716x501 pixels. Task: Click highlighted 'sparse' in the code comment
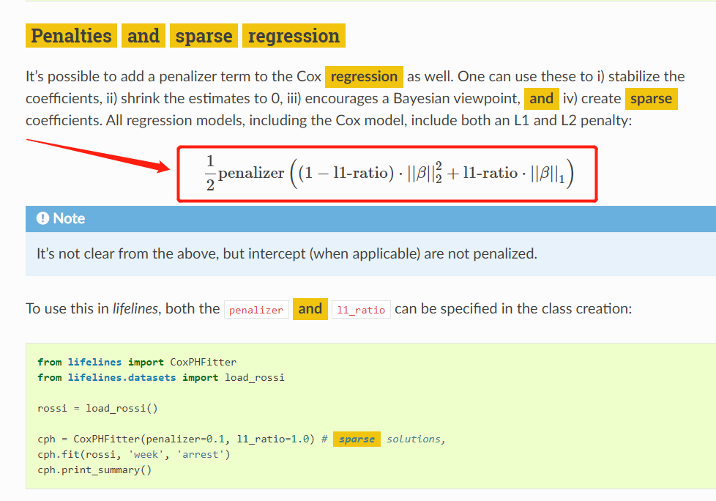357,439
